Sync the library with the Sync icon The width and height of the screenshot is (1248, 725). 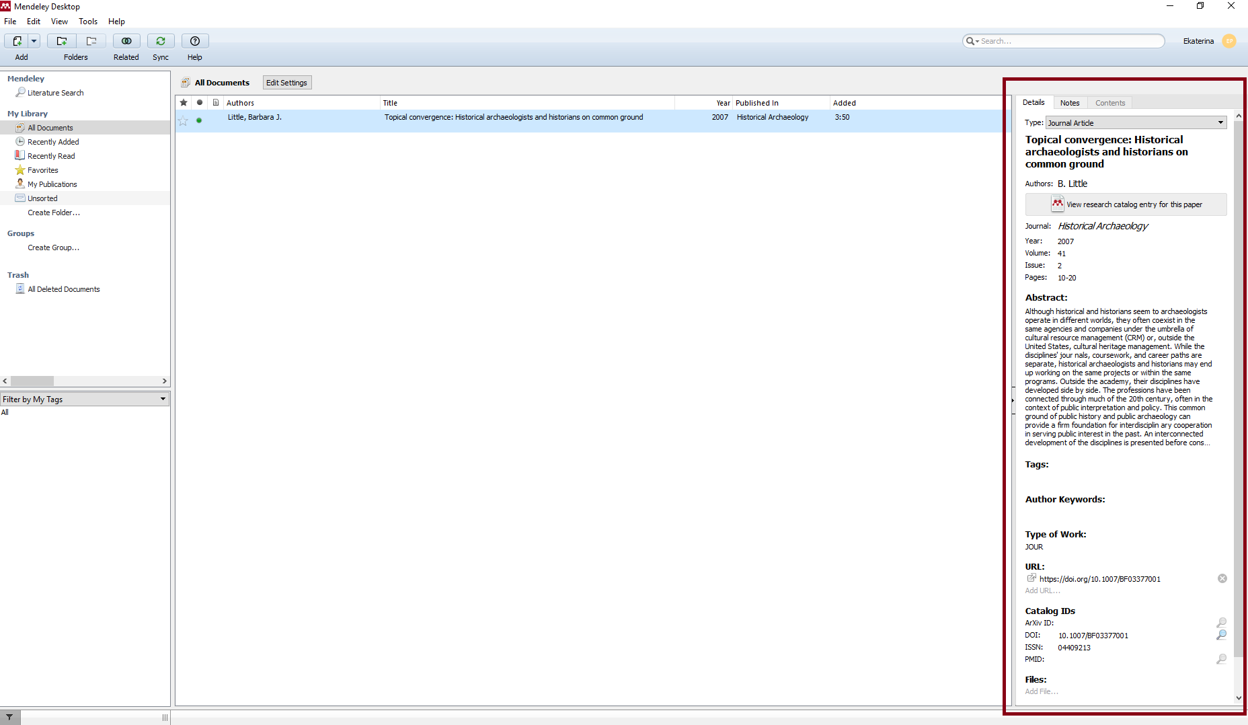pos(161,41)
